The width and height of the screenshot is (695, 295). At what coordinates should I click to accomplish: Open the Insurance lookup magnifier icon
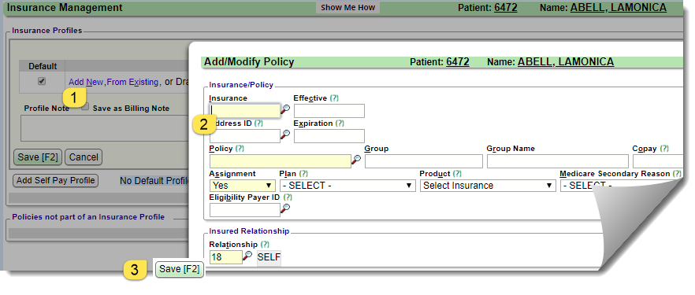click(x=285, y=109)
